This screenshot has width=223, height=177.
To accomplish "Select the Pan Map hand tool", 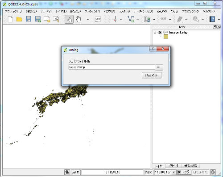I will point(78,19).
